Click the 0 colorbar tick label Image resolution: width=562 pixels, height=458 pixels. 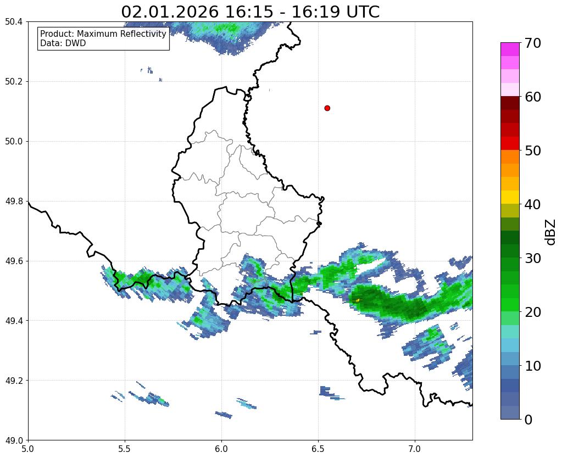tap(528, 420)
